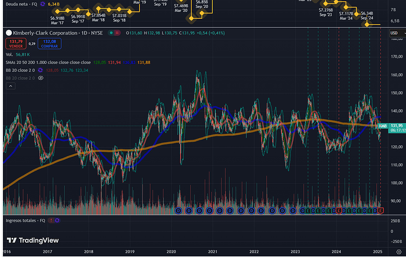406x257 pixels.
Task: Select the Ingresos totales · FQ legend
Action: tap(25, 221)
